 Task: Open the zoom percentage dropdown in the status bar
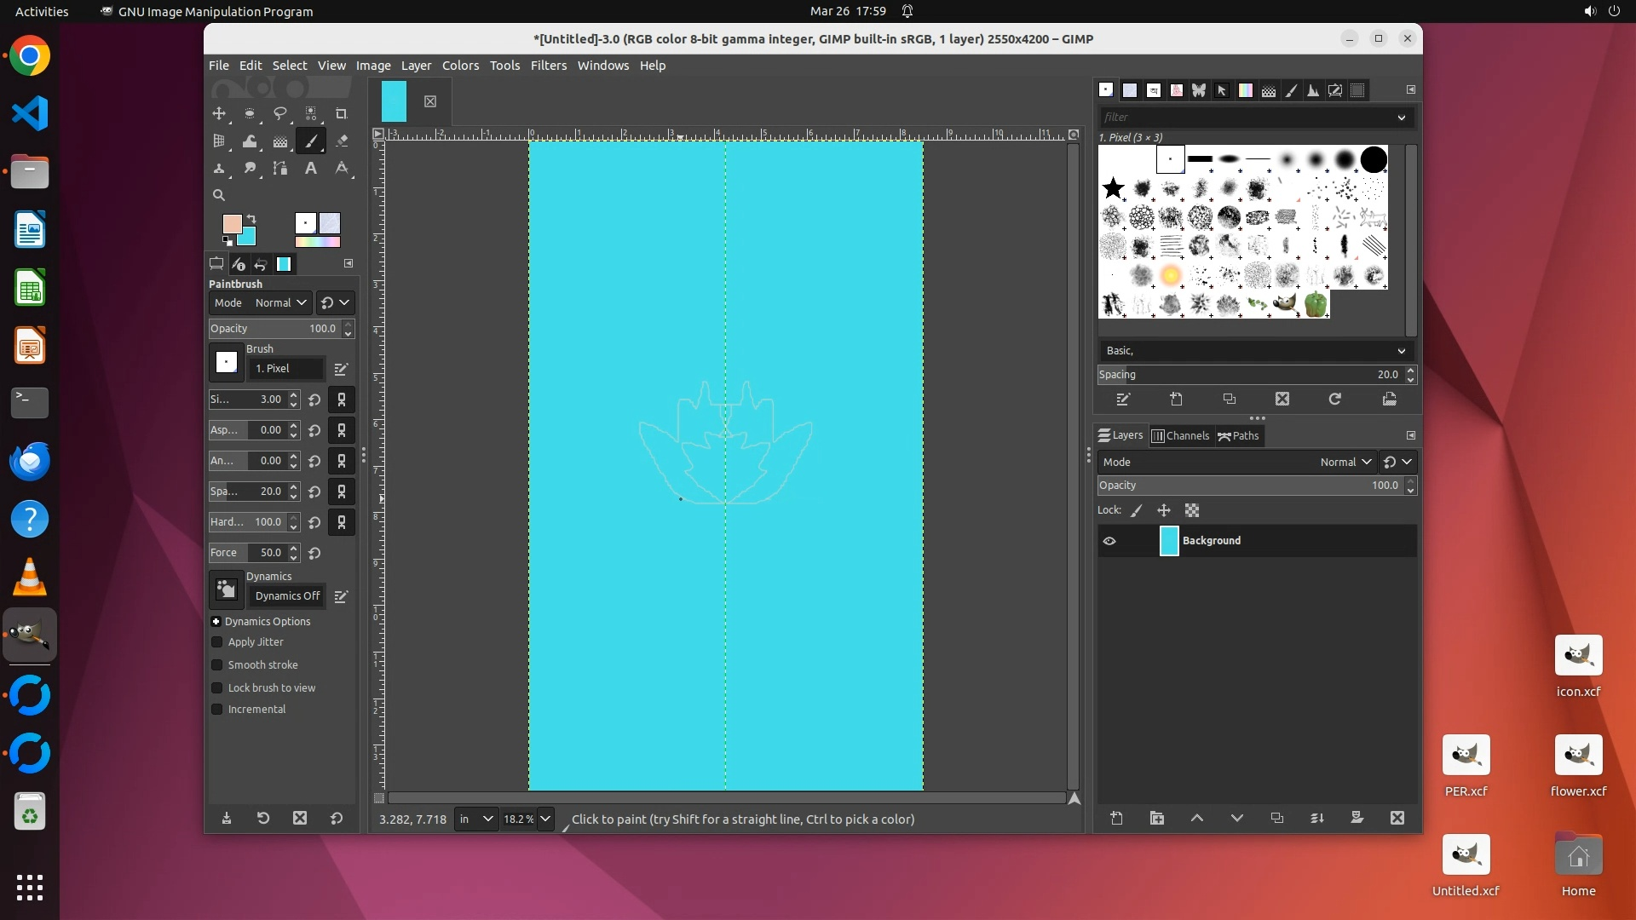[545, 819]
